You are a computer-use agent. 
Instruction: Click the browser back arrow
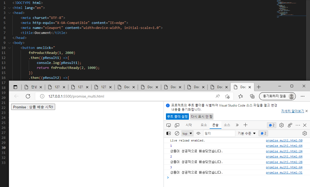click(x=16, y=96)
